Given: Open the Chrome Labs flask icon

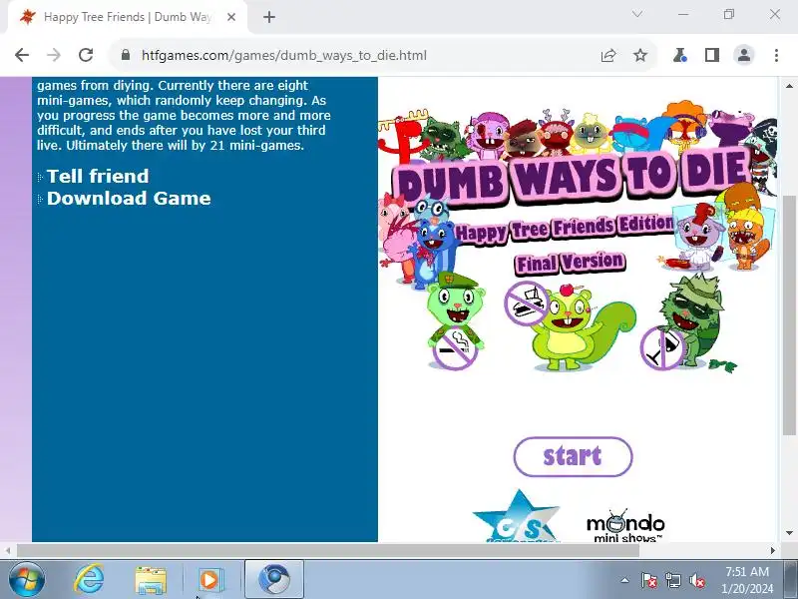Looking at the screenshot, I should click(x=680, y=55).
